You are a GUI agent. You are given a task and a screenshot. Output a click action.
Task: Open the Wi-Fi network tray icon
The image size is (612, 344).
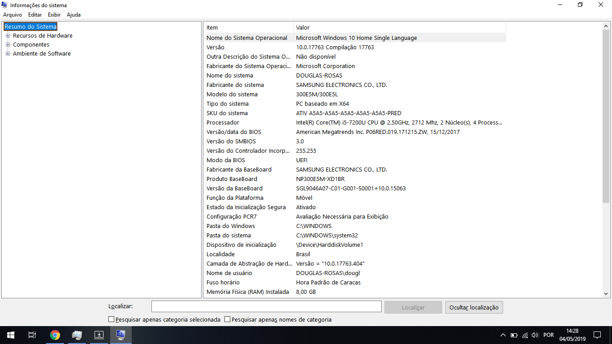coord(524,335)
